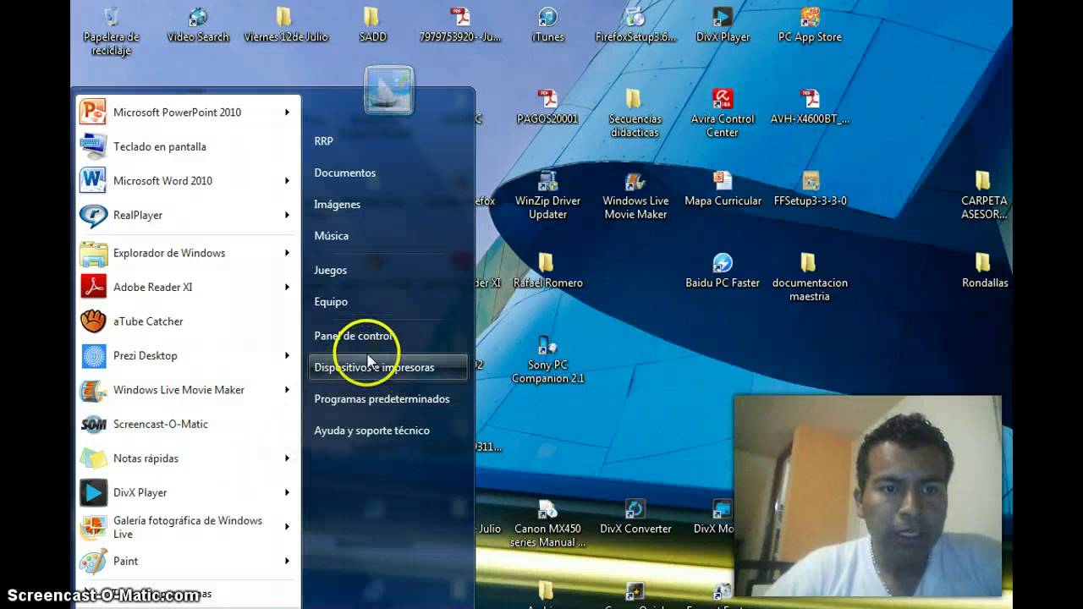Select PAGOS20001 PDF on desktop
The image size is (1083, 609).
point(547,106)
